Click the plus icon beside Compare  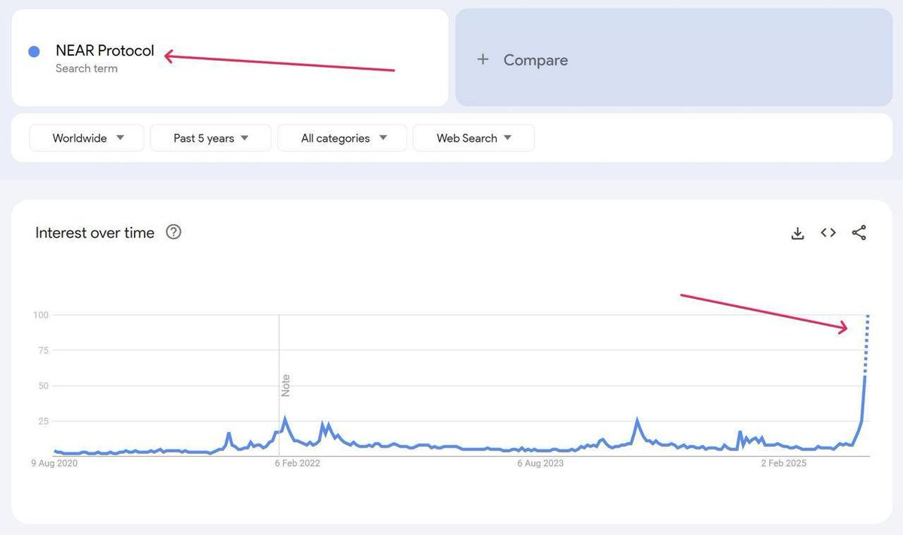[x=483, y=59]
